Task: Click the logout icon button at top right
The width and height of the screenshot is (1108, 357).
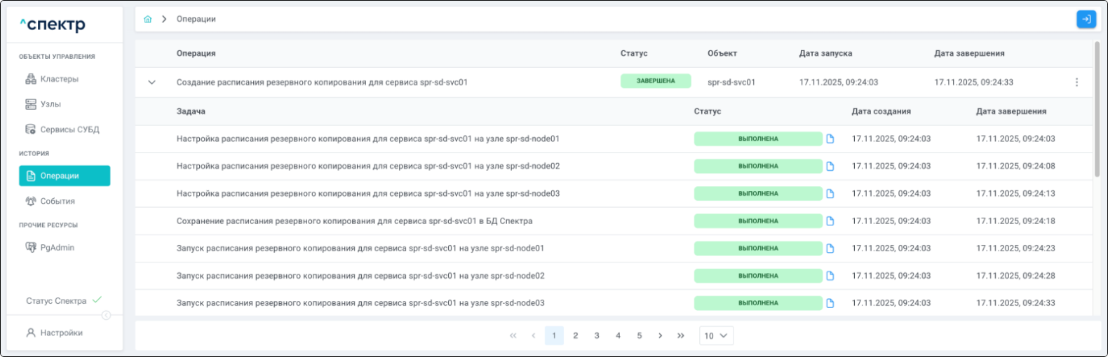Action: pyautogui.click(x=1086, y=20)
